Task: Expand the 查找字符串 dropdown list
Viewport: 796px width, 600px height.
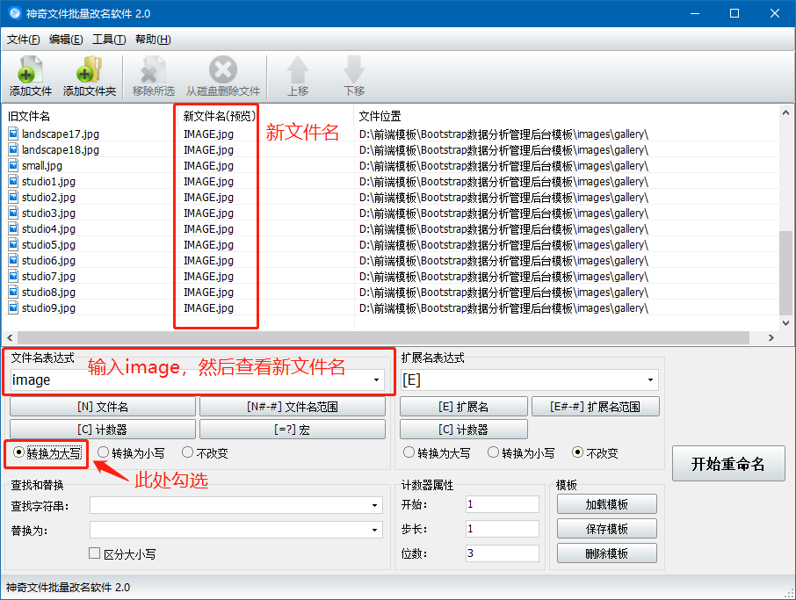Action: click(374, 505)
